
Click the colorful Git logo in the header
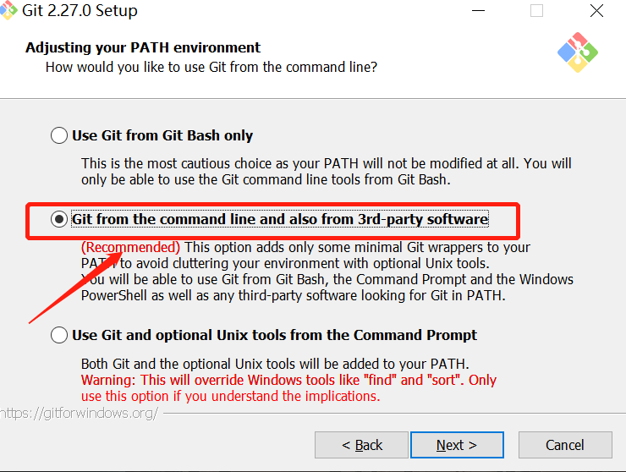(578, 53)
